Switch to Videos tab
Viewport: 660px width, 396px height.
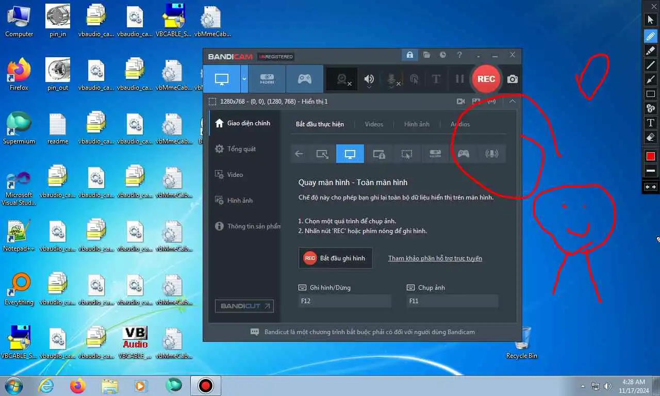[374, 124]
